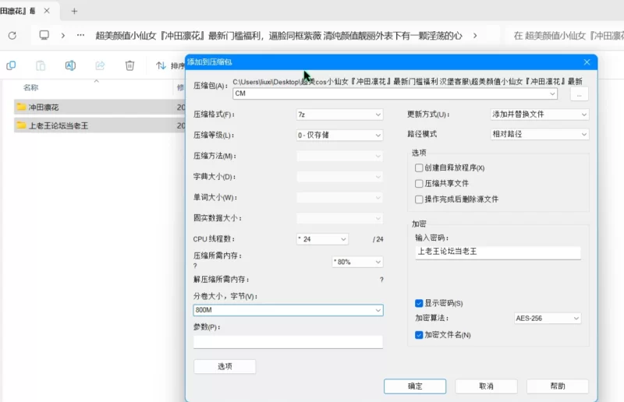
Task: Open archive name CM dropdown
Action: click(x=552, y=93)
